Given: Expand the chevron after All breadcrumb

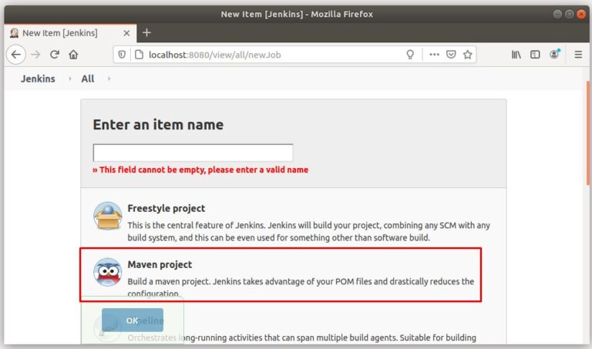Looking at the screenshot, I should [x=109, y=79].
